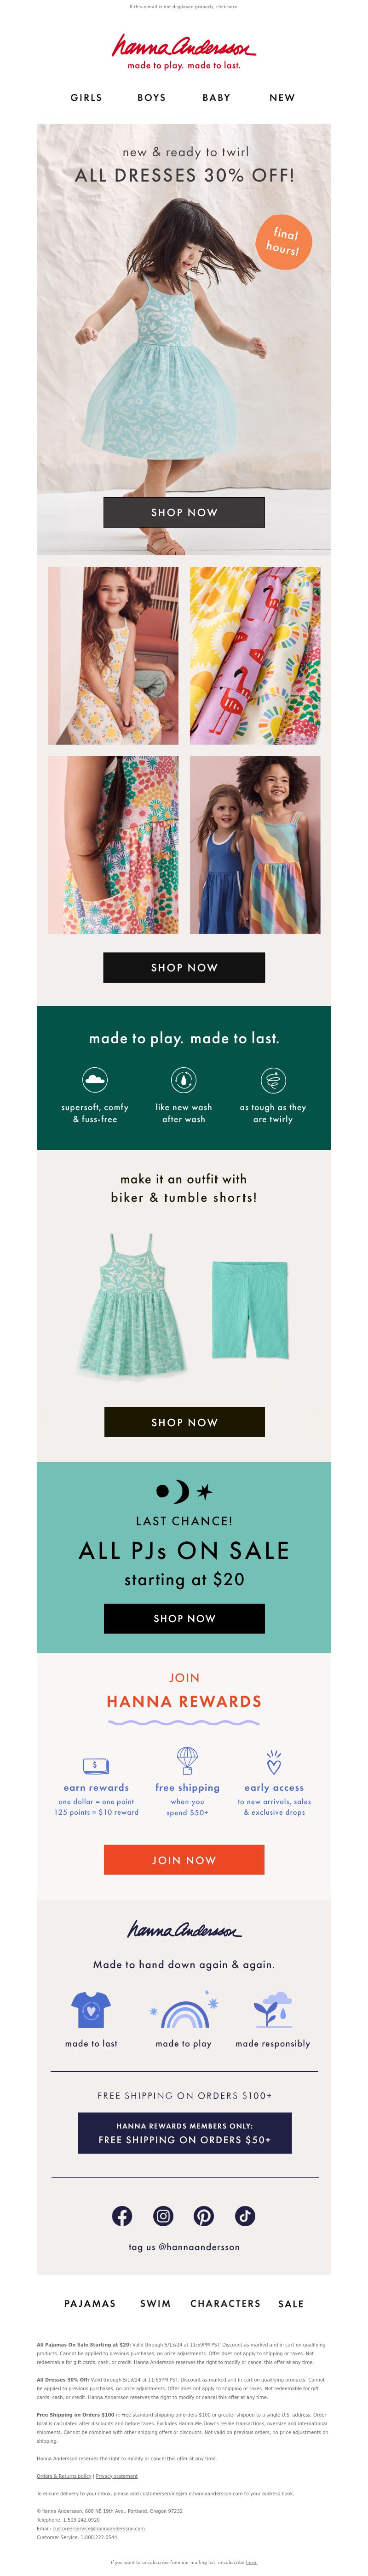Open the BABY navigation menu item
This screenshot has width=368, height=2576.
coord(216,98)
